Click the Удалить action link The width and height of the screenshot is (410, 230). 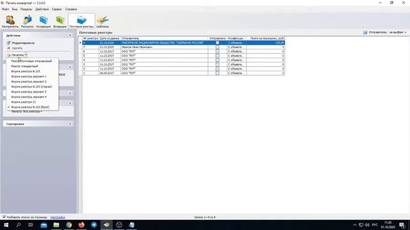tap(17, 48)
